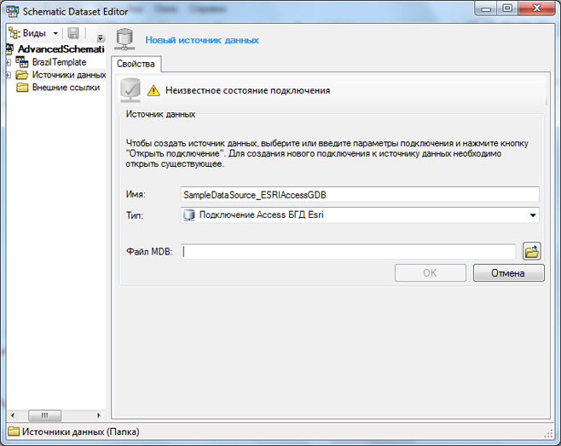Click the data source database header icon
The height and width of the screenshot is (446, 561).
[124, 39]
